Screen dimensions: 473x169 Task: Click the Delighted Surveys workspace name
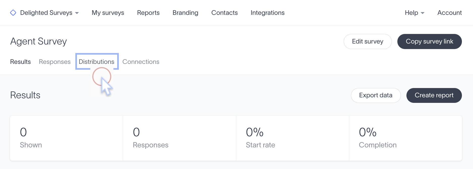(46, 13)
